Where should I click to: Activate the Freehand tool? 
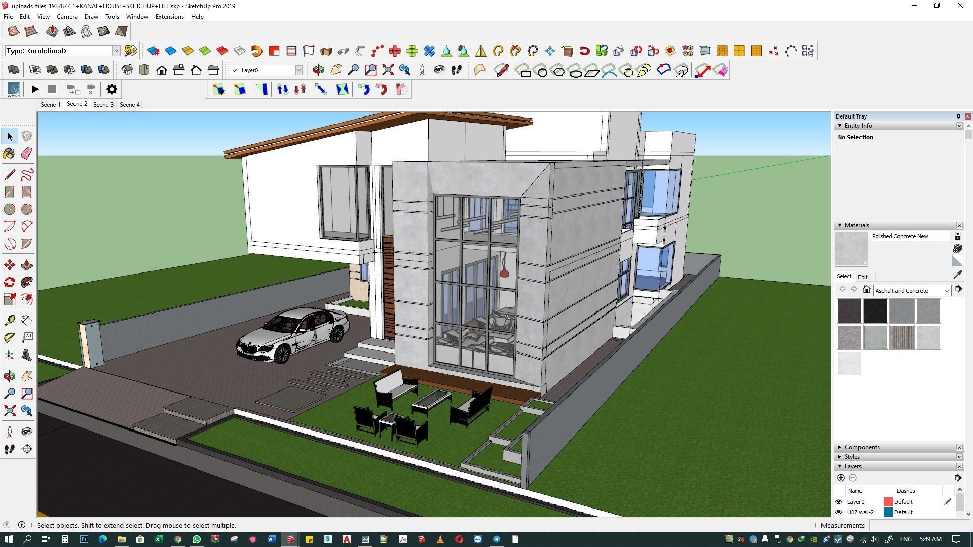tap(27, 175)
